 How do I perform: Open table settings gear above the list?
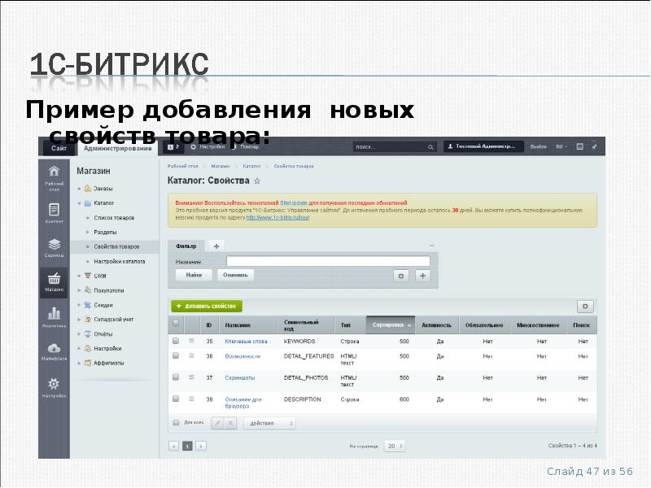pyautogui.click(x=585, y=307)
